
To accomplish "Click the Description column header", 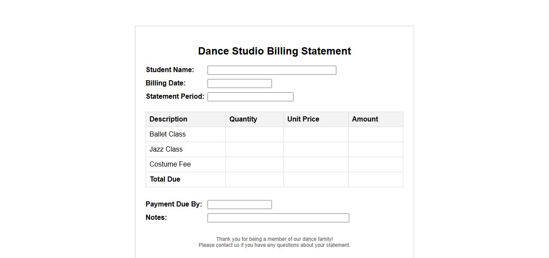I will tap(168, 119).
